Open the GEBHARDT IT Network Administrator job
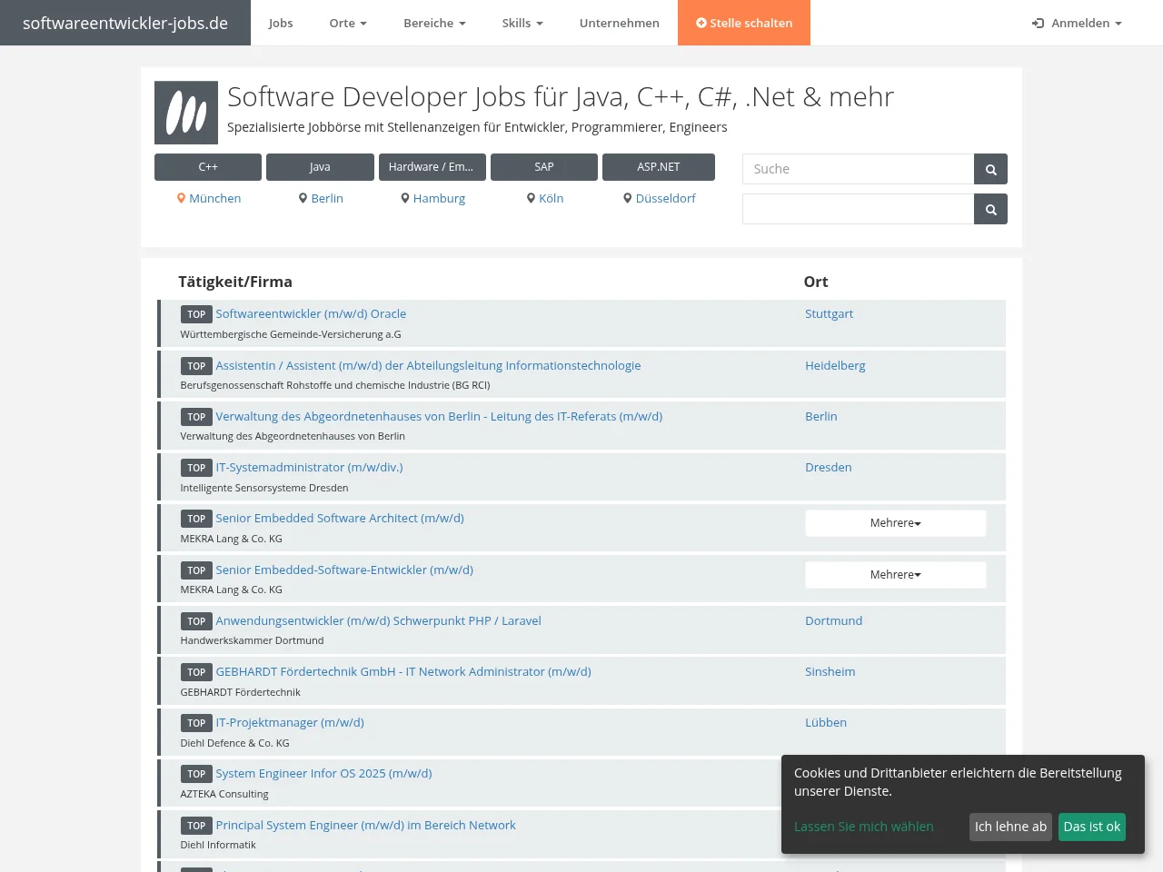The width and height of the screenshot is (1163, 872). coord(403,671)
